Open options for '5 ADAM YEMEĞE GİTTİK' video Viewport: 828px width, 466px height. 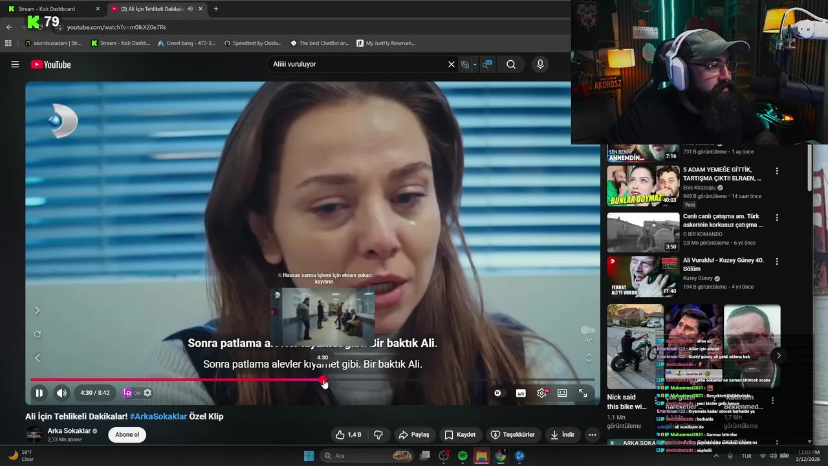tap(777, 171)
